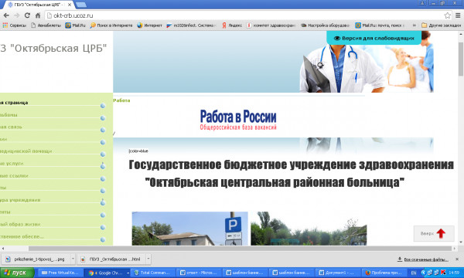Open Работа в России vacancy banner
This screenshot has height=278, width=464.
(238, 120)
